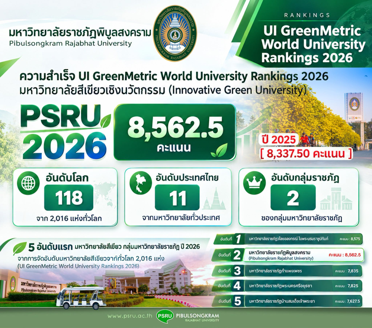Click the UI GreenMetric World University Rankings 2026 banner title
Viewport: 372px width, 328px height.
click(313, 45)
